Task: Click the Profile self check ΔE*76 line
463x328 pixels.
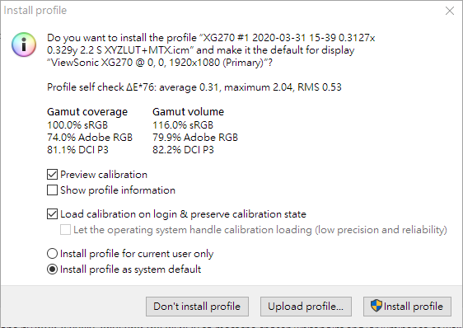Action: coord(194,87)
